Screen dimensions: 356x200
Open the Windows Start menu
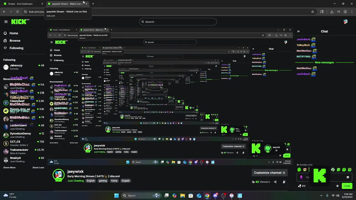117,196
